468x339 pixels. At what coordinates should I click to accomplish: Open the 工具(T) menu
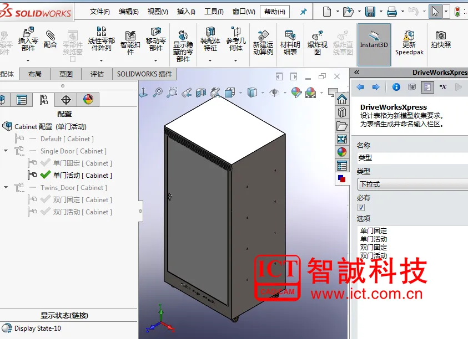tap(214, 12)
